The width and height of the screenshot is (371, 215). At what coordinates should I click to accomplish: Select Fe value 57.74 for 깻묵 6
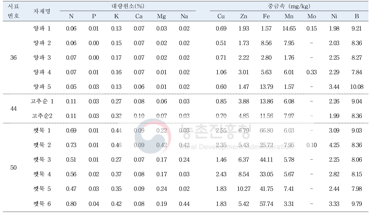click(x=266, y=204)
